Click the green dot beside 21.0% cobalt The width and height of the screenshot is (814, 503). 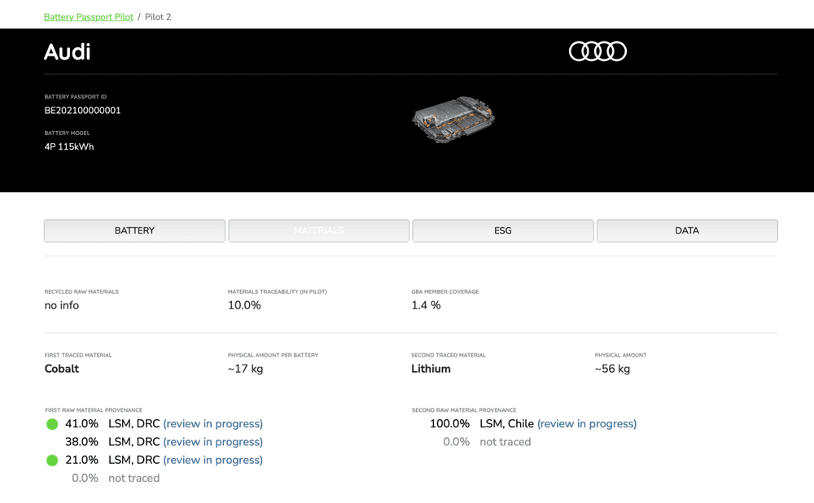pos(52,461)
